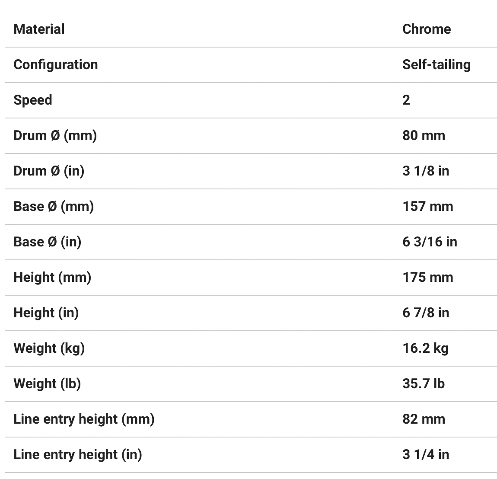This screenshot has height=479, width=497.
Task: Click the Drum Ø (mm) label
Action: pyautogui.click(x=55, y=135)
